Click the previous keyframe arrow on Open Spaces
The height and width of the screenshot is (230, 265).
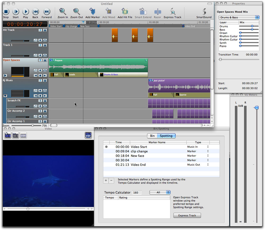click(36, 76)
